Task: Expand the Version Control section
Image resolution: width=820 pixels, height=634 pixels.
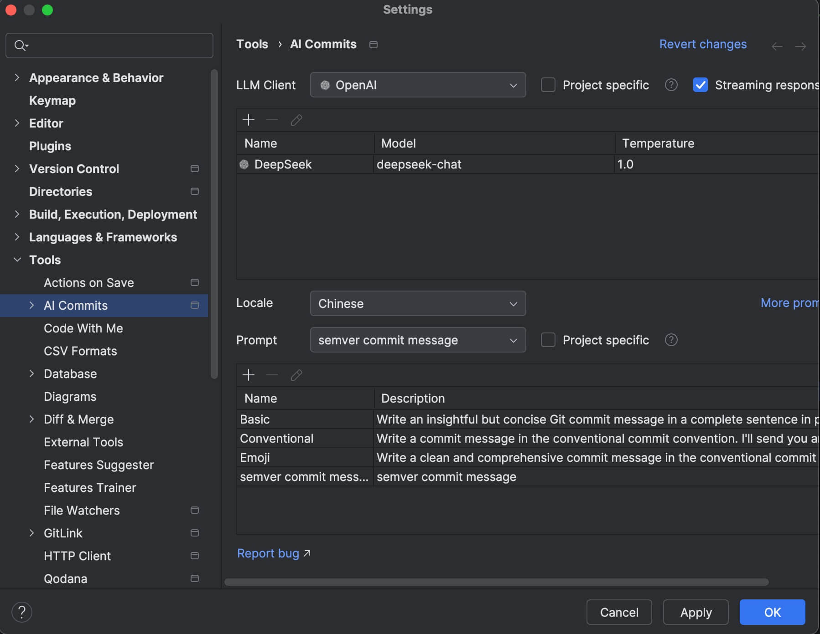Action: (x=17, y=169)
